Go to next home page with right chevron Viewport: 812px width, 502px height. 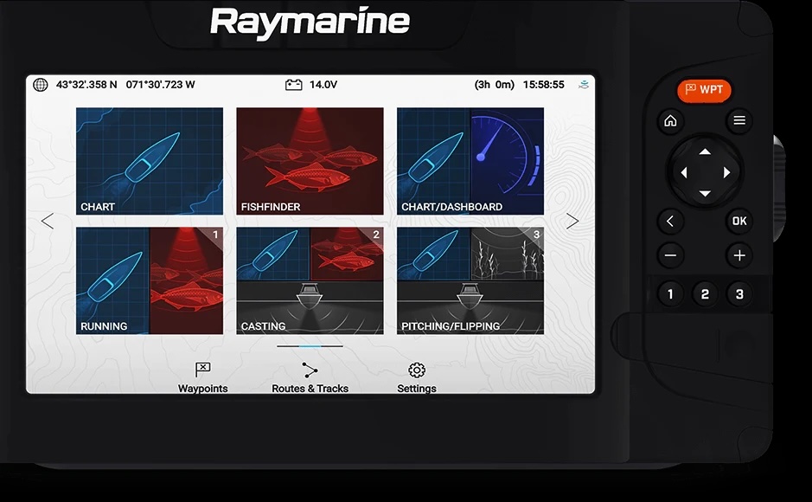click(x=572, y=222)
